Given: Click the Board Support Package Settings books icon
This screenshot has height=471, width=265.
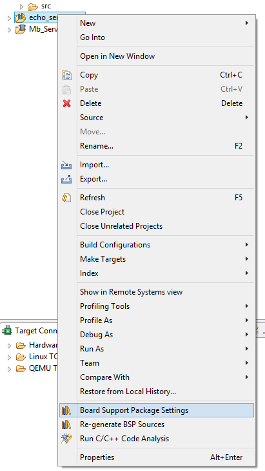Looking at the screenshot, I should pyautogui.click(x=66, y=410).
